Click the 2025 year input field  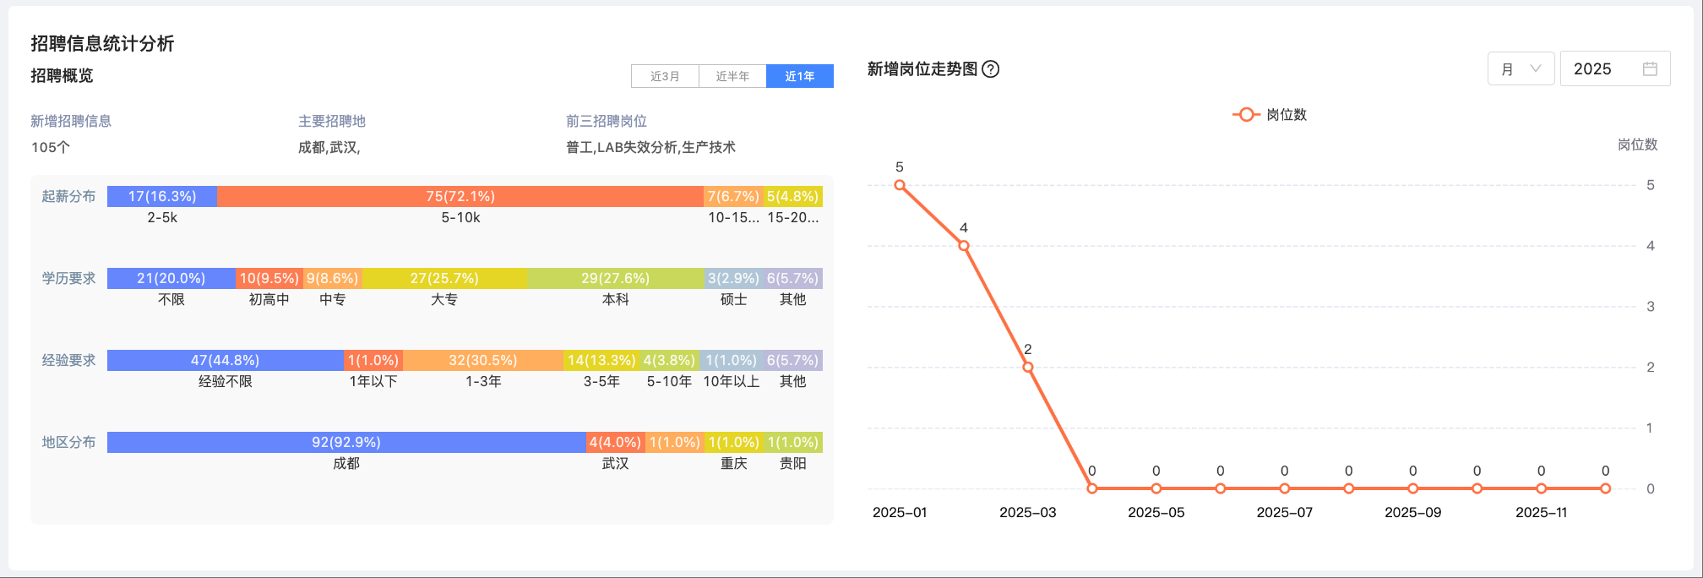point(1614,69)
